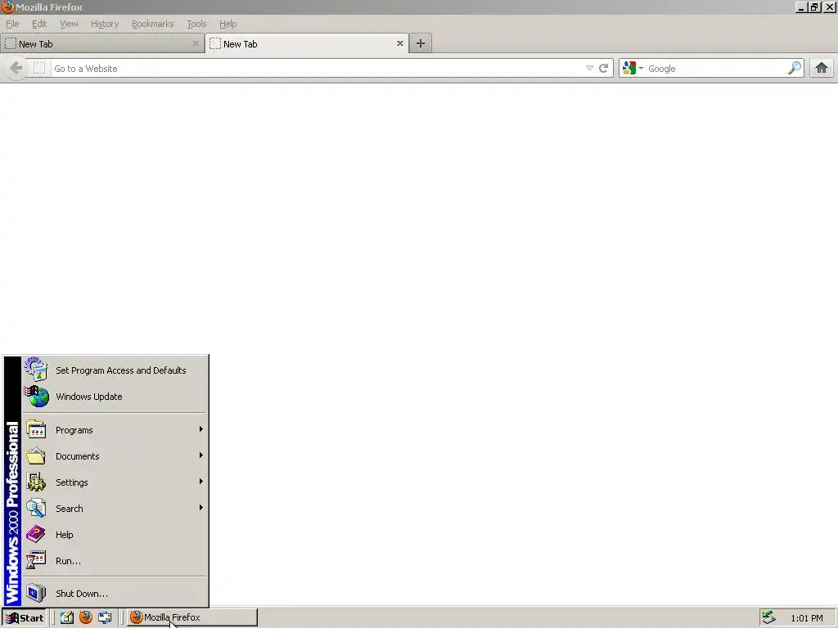Choose Run... from Start menu
Viewport: 838px width, 628px height.
tap(115, 561)
